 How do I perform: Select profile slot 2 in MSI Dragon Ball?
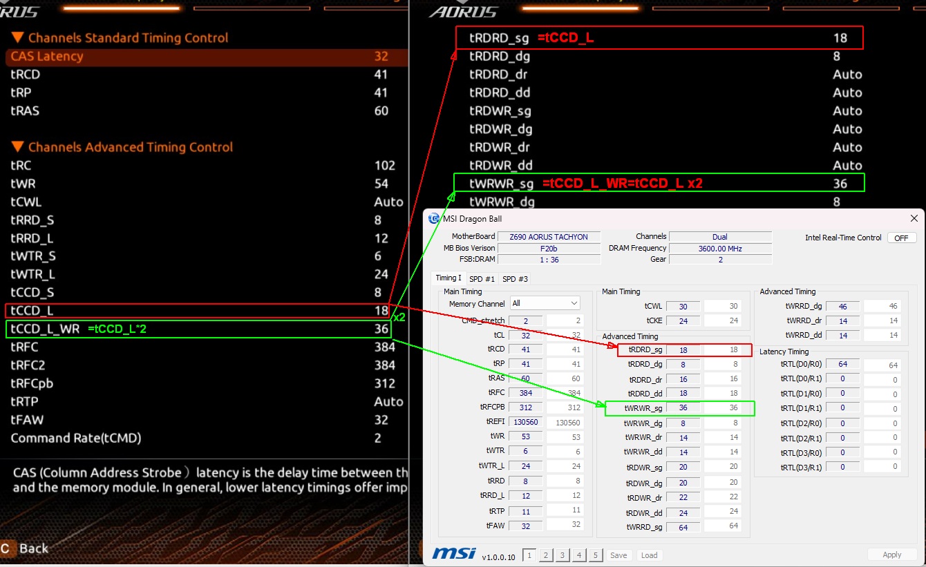tap(546, 555)
